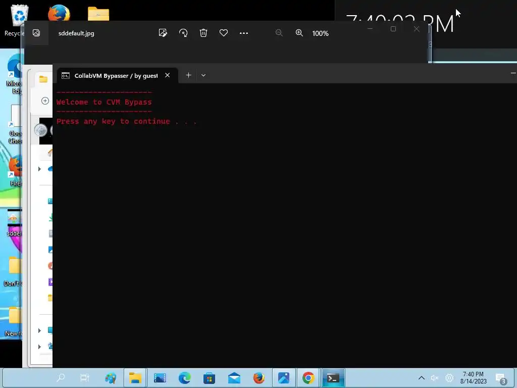Click the settings gear icon in the tray
Viewport: 517px width, 388px height.
click(x=449, y=378)
